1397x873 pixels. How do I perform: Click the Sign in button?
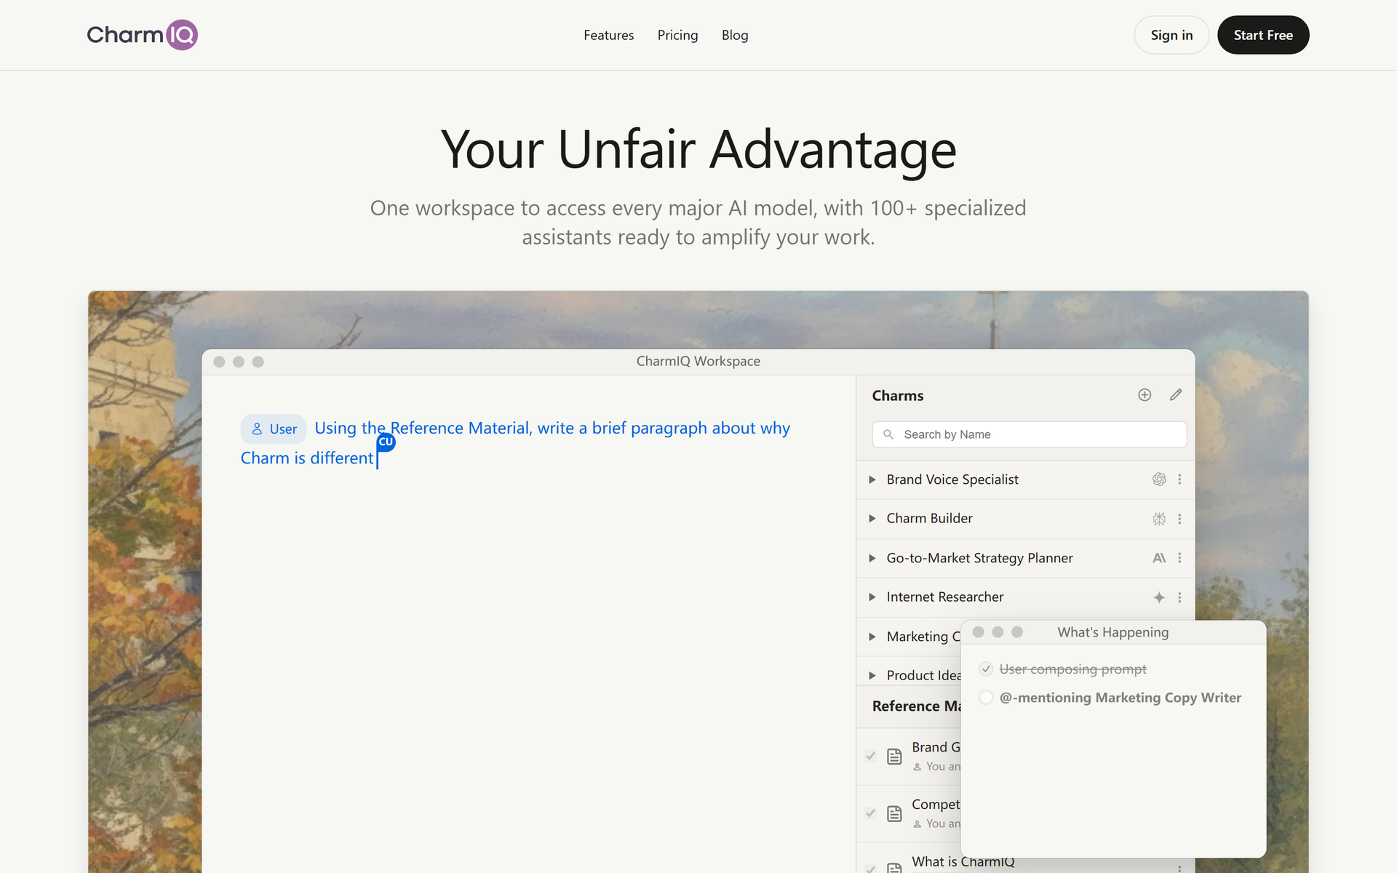click(1171, 35)
